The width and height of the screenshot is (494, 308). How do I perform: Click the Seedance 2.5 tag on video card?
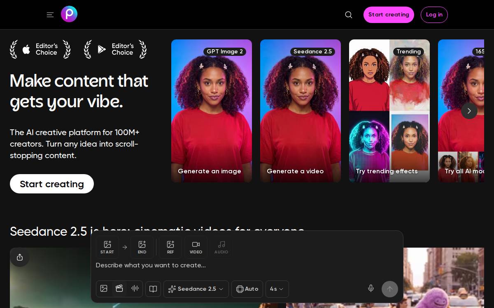(312, 52)
